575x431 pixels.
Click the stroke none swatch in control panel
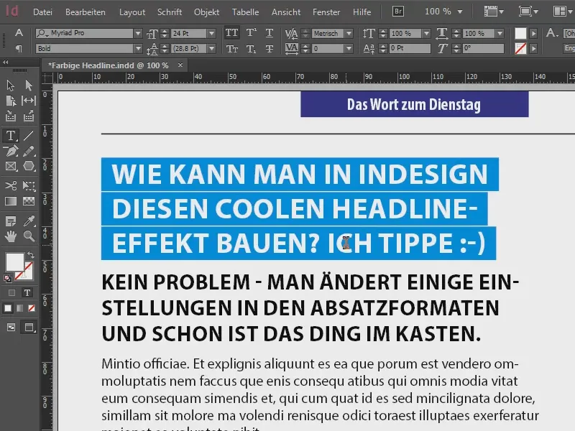(520, 48)
